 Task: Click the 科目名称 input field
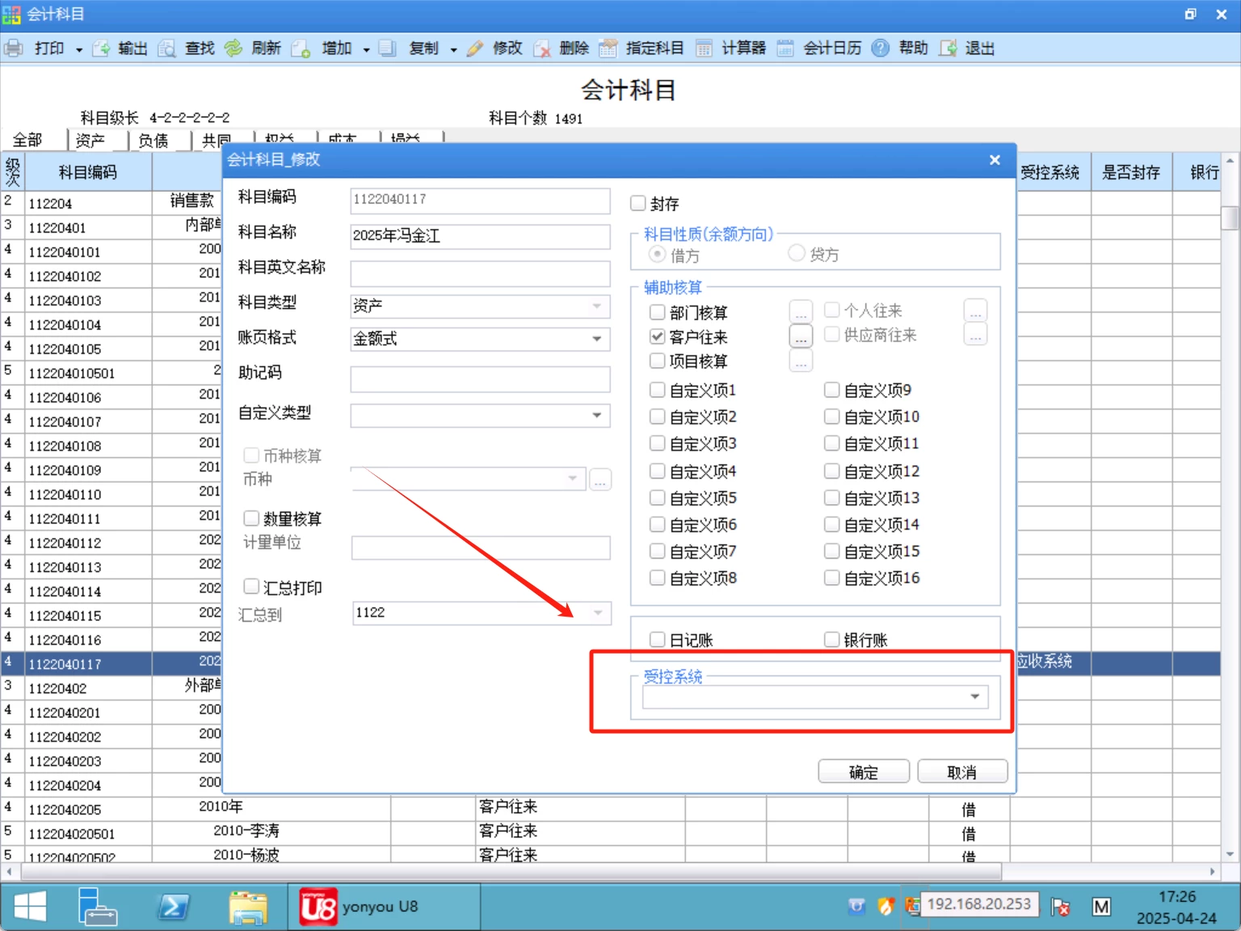(x=480, y=236)
